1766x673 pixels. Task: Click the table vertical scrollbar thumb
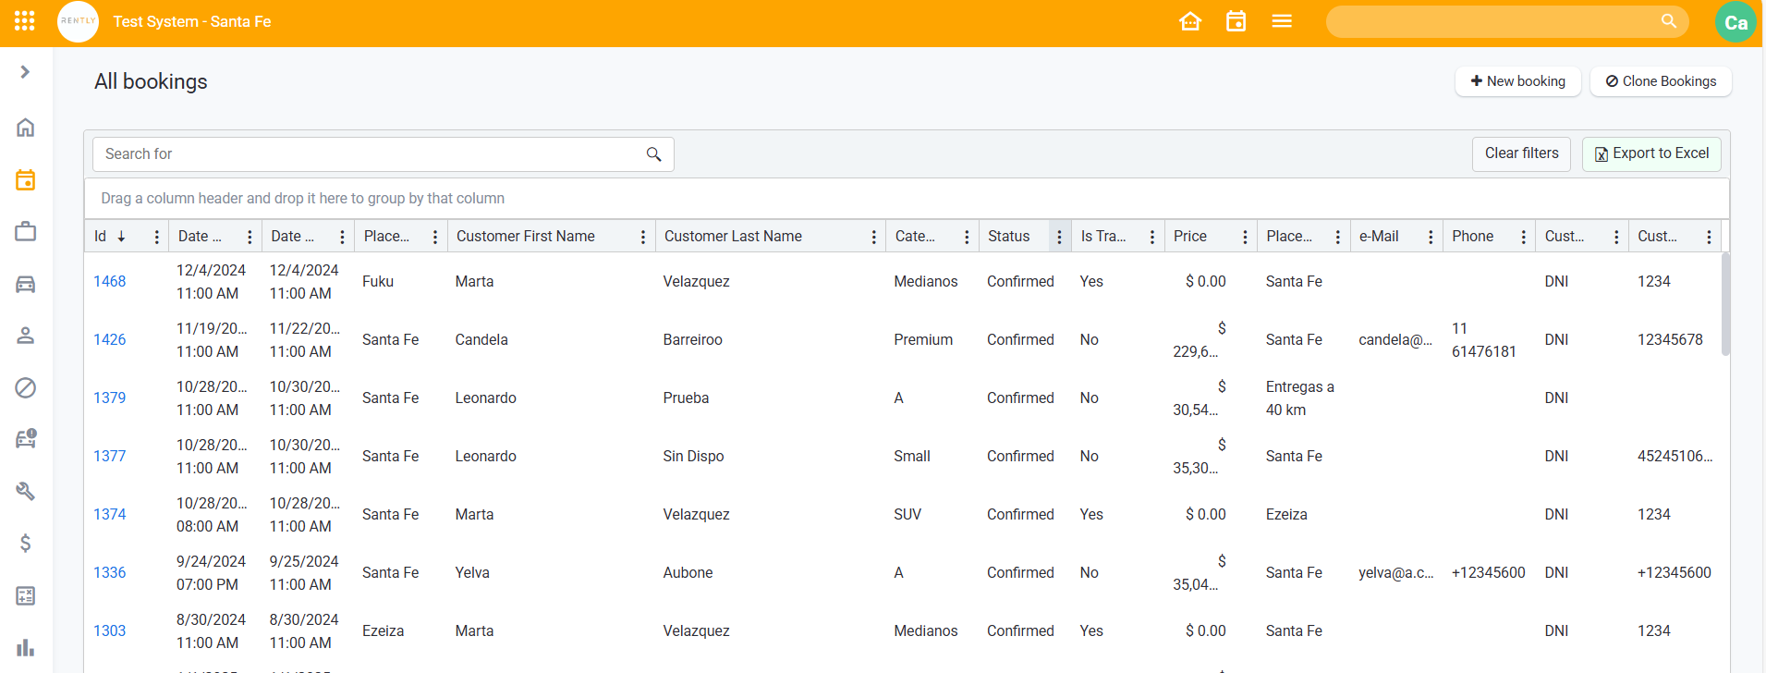coord(1725,304)
